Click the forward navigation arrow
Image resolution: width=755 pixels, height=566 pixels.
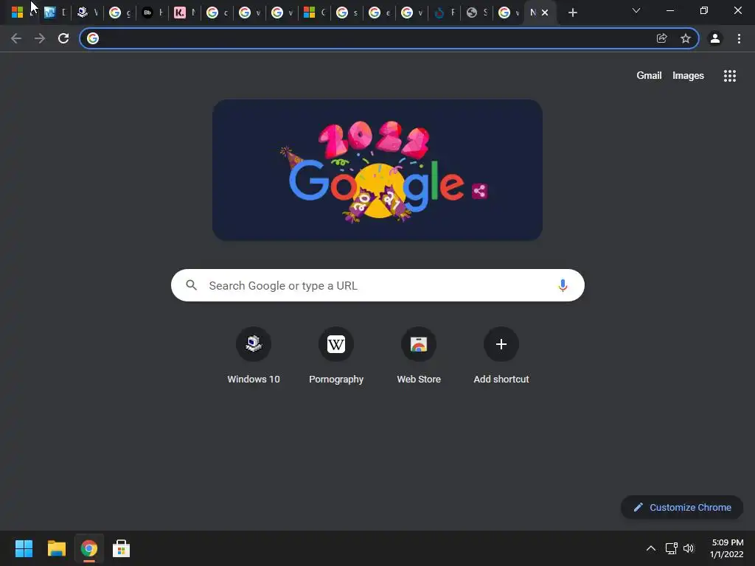[40, 38]
